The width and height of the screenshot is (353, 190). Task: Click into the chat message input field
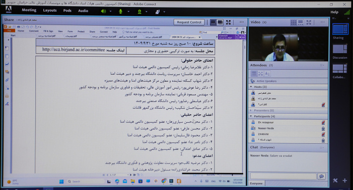[283, 176]
